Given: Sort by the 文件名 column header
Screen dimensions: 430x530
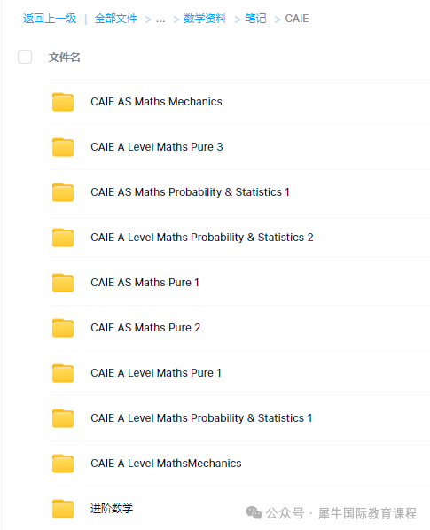Looking at the screenshot, I should click(x=64, y=57).
